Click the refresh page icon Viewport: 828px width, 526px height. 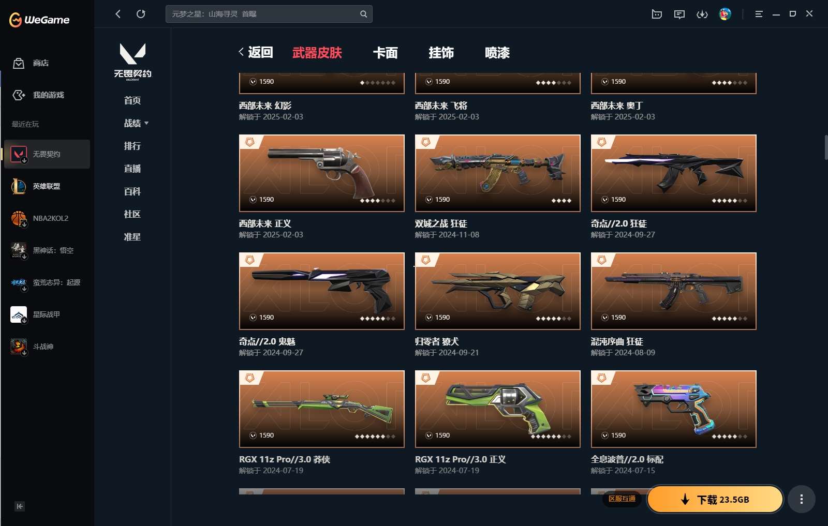(x=141, y=14)
